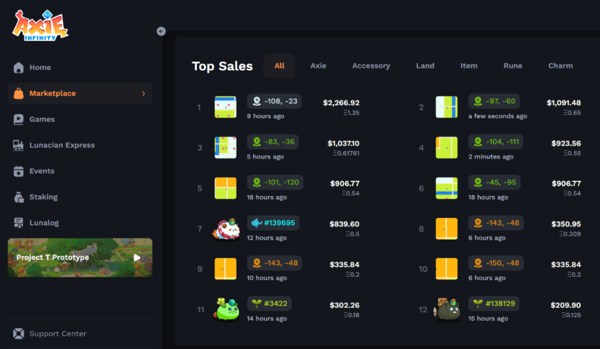Open the Charm tab
This screenshot has height=349, width=600.
pyautogui.click(x=560, y=65)
